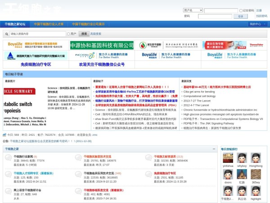Open the 高级搜索 advanced search link
Viewport: 270px width, 203px height.
[x=95, y=34]
